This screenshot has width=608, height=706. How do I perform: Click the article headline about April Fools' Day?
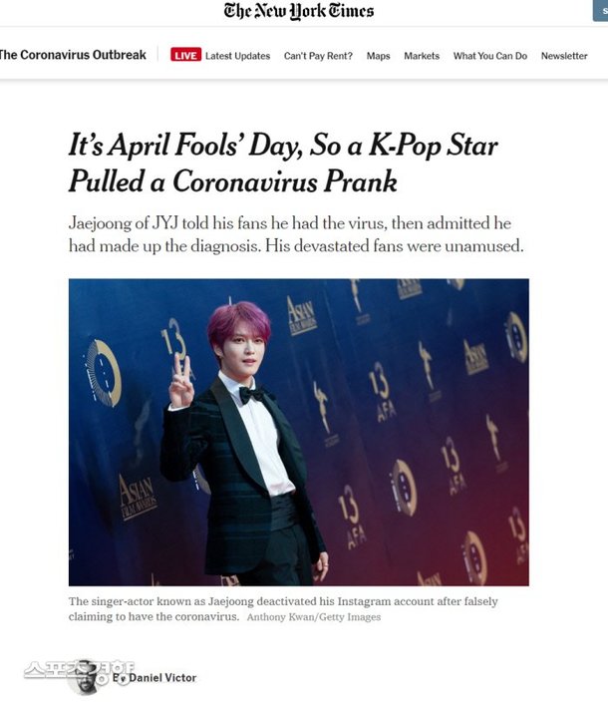[x=283, y=163]
